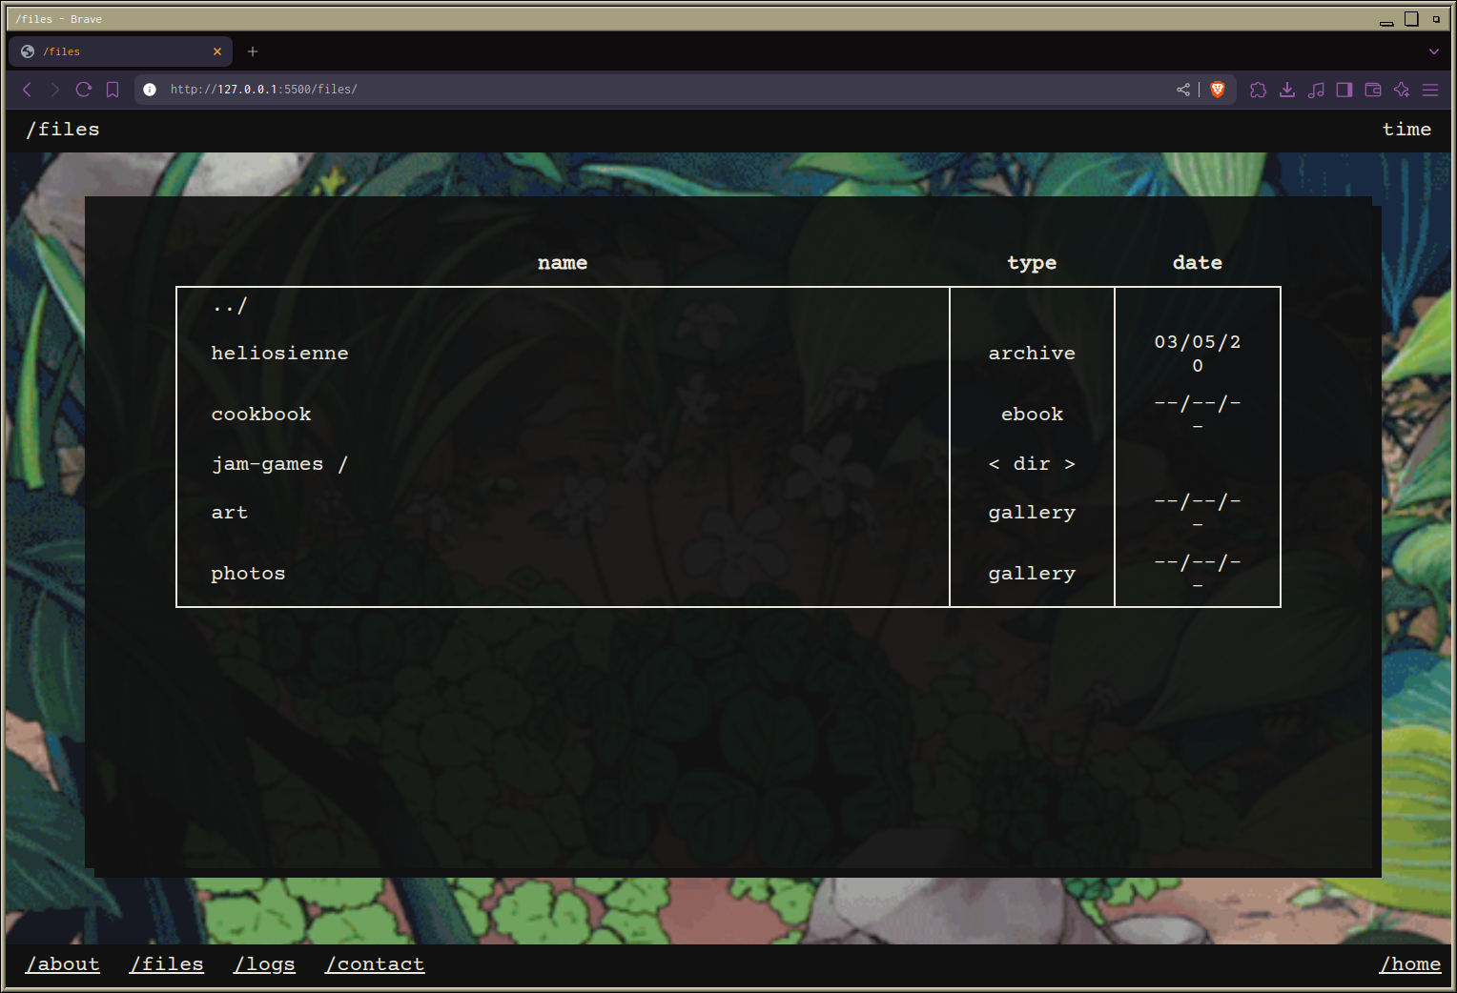
Task: Close the /files tab
Action: tap(217, 51)
